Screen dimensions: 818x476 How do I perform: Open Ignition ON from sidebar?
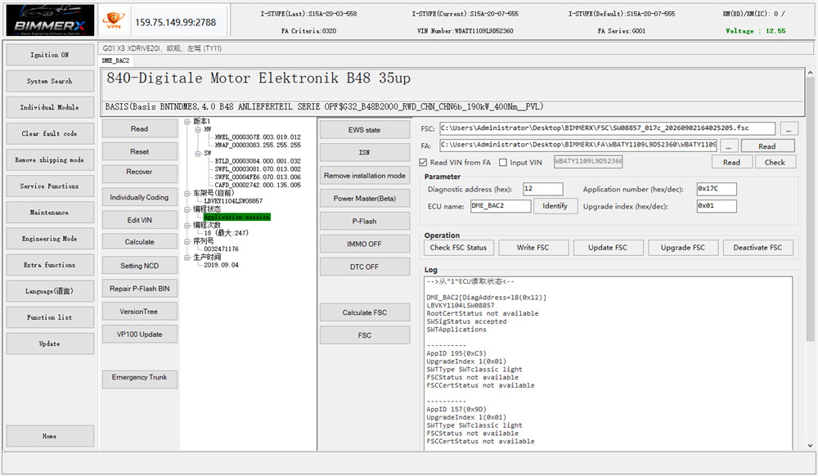pyautogui.click(x=50, y=55)
